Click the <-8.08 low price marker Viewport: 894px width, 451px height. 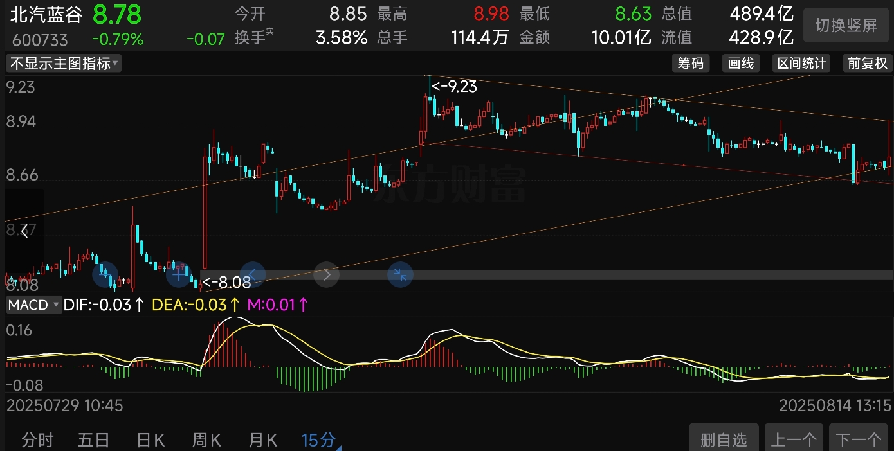(x=226, y=282)
